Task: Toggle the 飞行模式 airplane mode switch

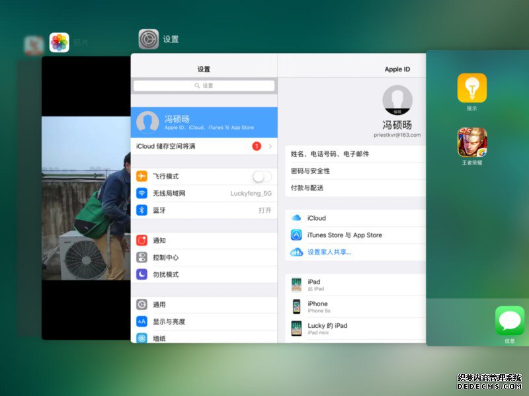Action: 262,177
